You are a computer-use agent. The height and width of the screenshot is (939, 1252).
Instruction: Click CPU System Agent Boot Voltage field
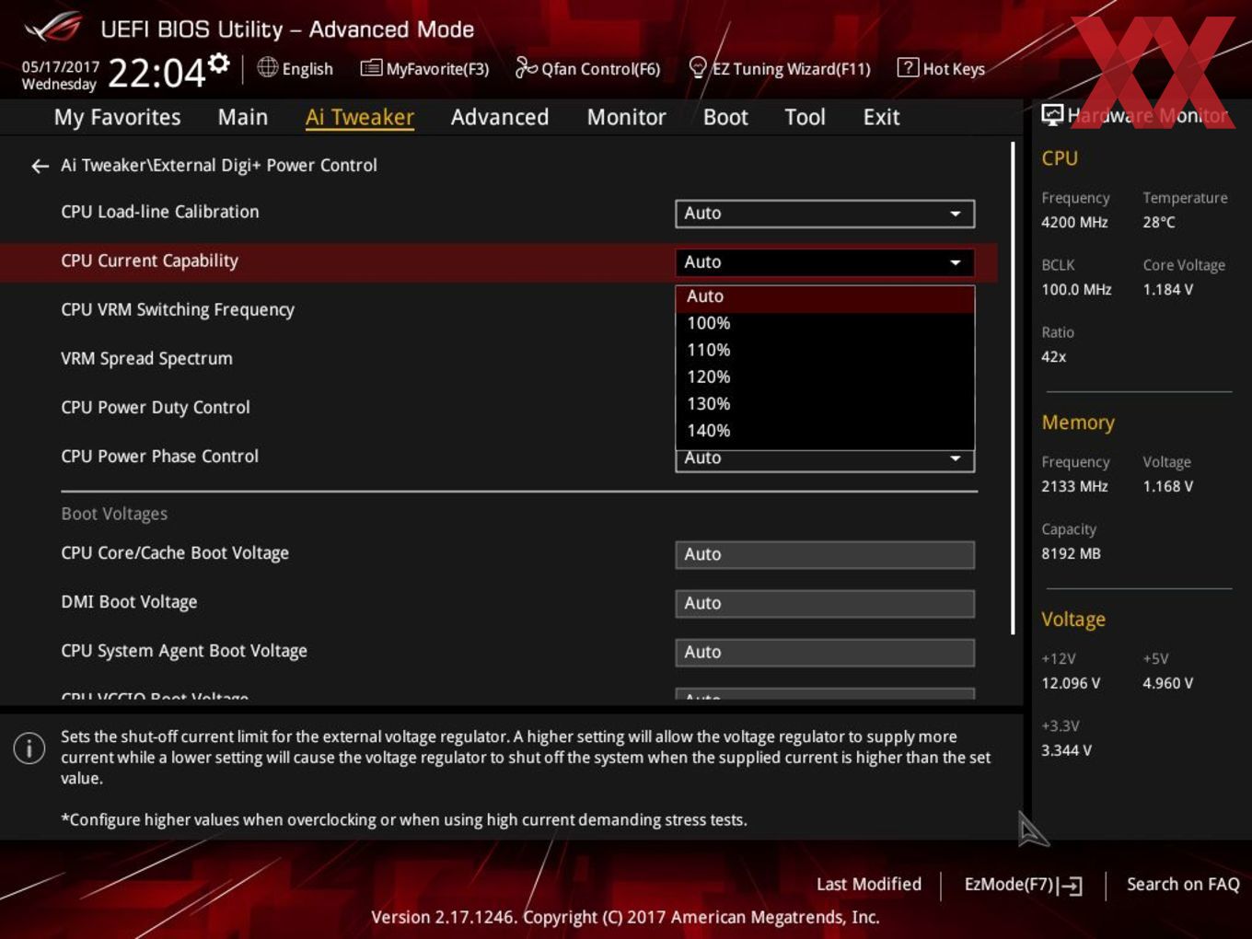click(x=825, y=652)
